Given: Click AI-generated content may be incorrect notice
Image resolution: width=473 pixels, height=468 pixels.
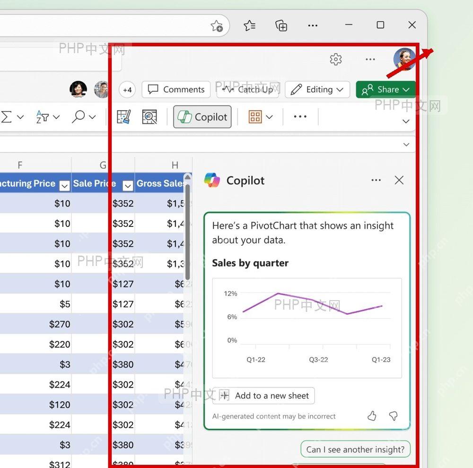Looking at the screenshot, I should coord(274,416).
